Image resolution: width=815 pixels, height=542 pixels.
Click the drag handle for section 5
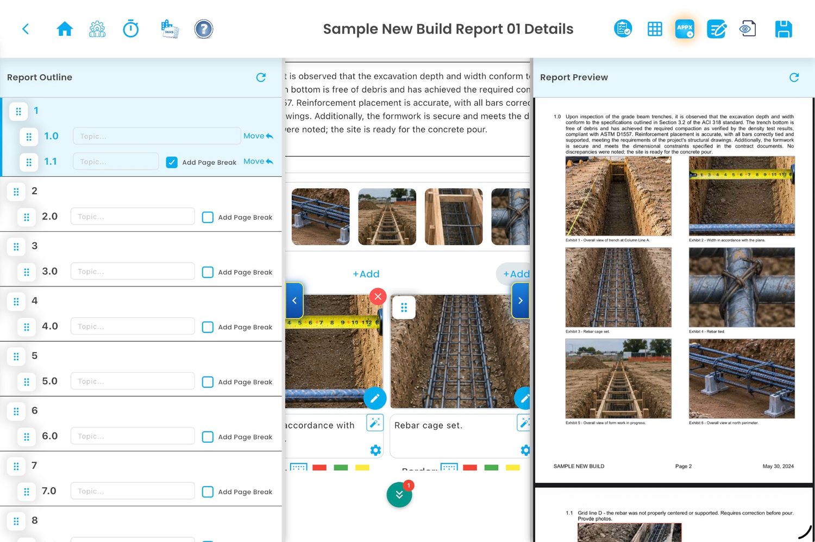[x=16, y=356]
